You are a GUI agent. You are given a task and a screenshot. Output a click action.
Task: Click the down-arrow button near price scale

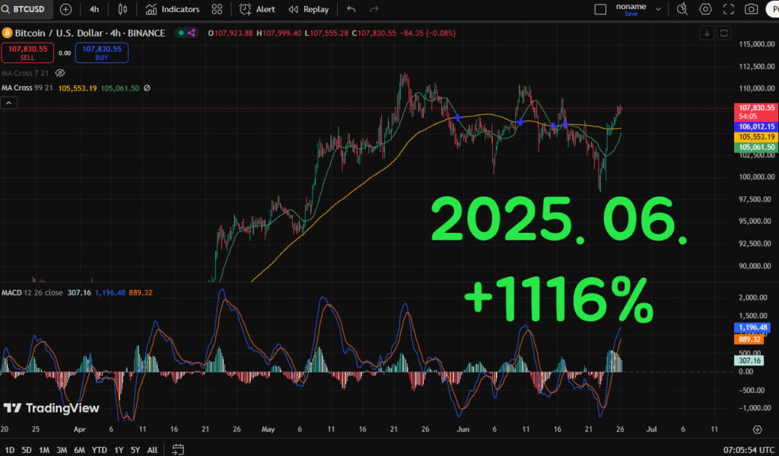click(x=707, y=33)
